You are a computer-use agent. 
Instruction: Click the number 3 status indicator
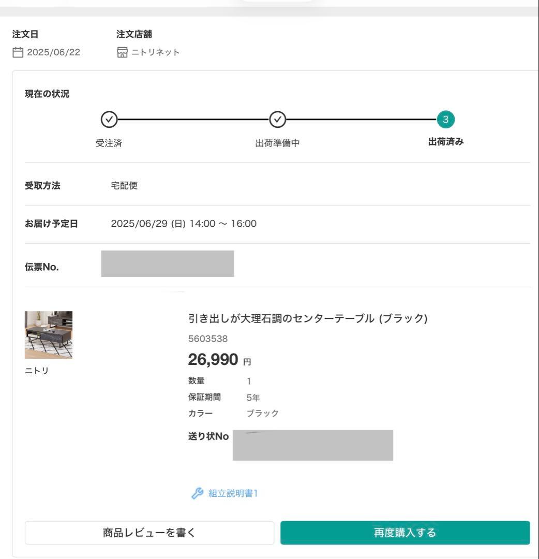coord(446,119)
